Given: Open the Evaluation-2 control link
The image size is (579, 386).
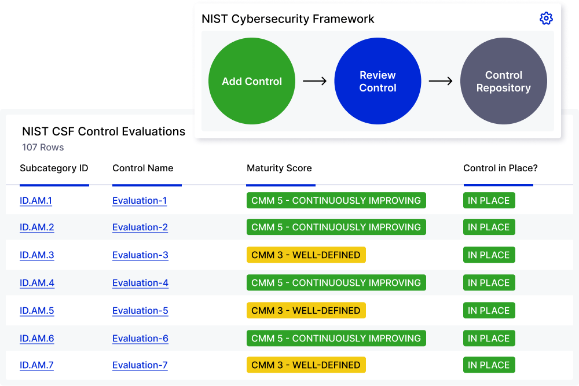Looking at the screenshot, I should (140, 227).
